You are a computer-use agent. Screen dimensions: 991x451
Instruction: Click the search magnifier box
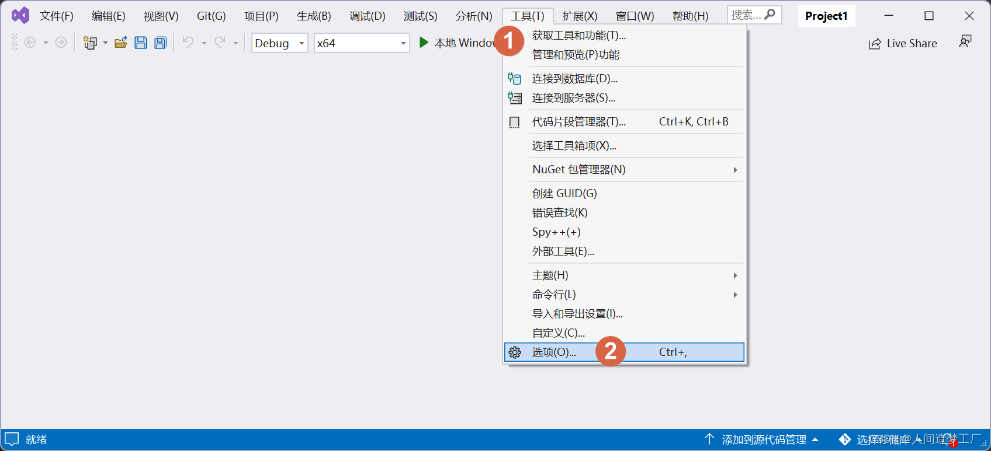pyautogui.click(x=754, y=15)
